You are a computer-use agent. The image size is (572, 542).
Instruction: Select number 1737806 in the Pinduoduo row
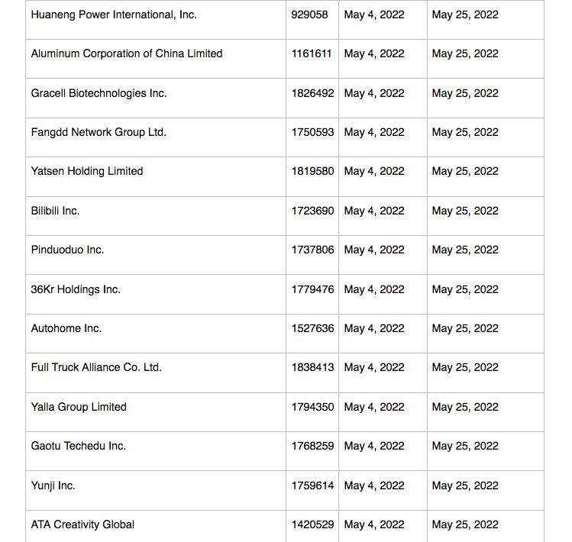tap(312, 250)
